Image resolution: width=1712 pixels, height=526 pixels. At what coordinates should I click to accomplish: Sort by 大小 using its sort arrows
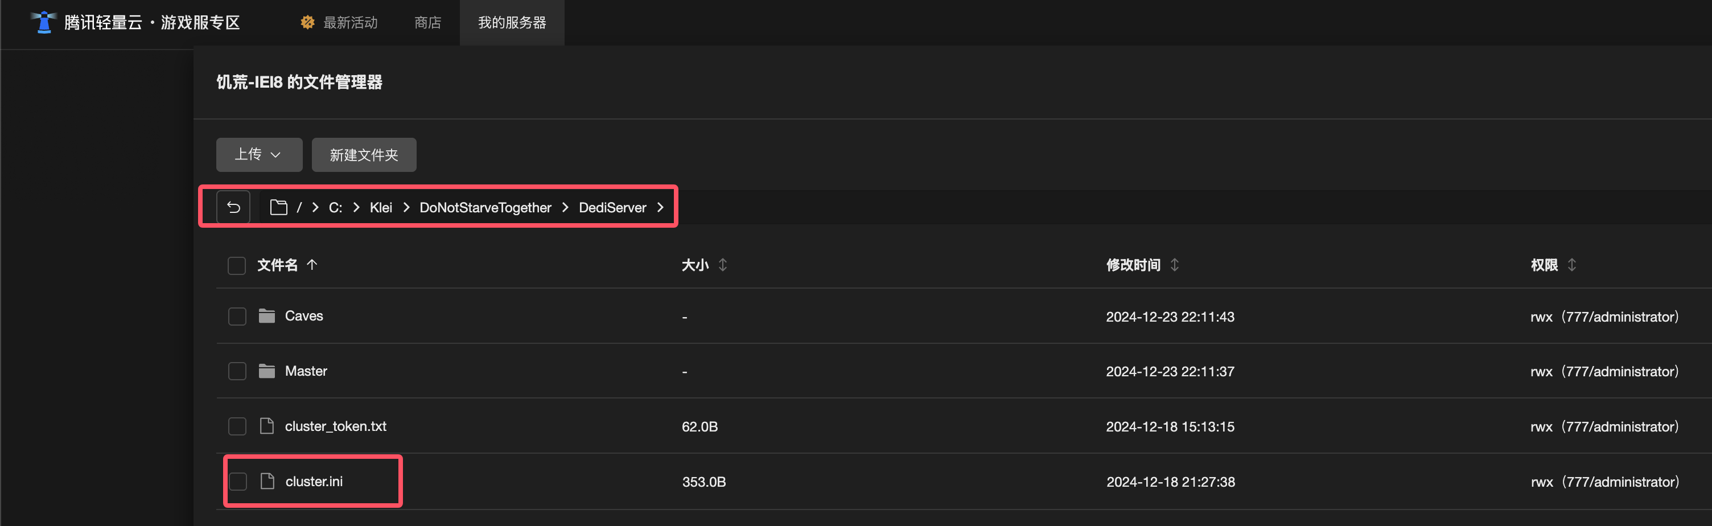pyautogui.click(x=722, y=265)
